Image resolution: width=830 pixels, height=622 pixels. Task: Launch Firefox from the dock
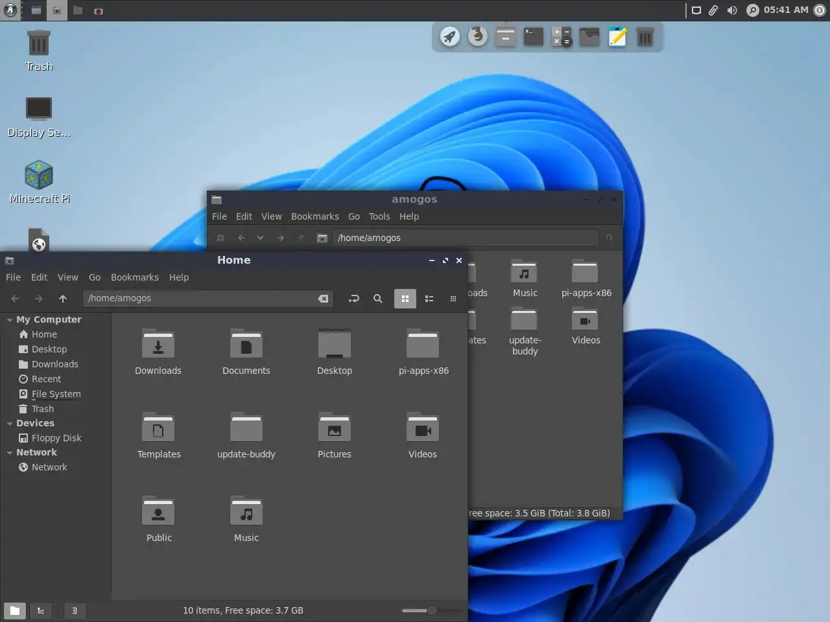pos(478,36)
